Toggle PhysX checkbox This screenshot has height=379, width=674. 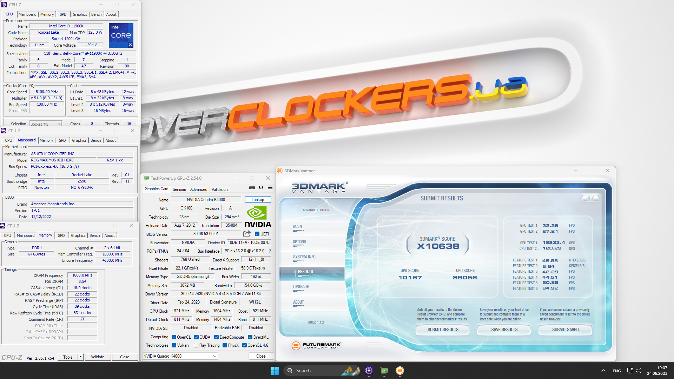pos(225,345)
